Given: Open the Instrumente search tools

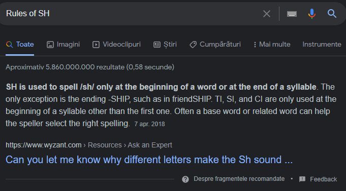Looking at the screenshot, I should point(322,45).
